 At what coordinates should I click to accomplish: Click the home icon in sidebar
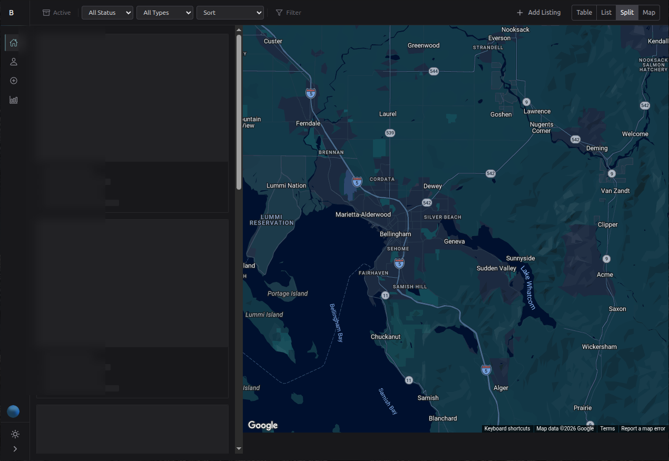click(x=14, y=43)
